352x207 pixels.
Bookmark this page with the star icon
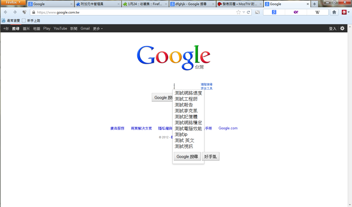(238, 12)
